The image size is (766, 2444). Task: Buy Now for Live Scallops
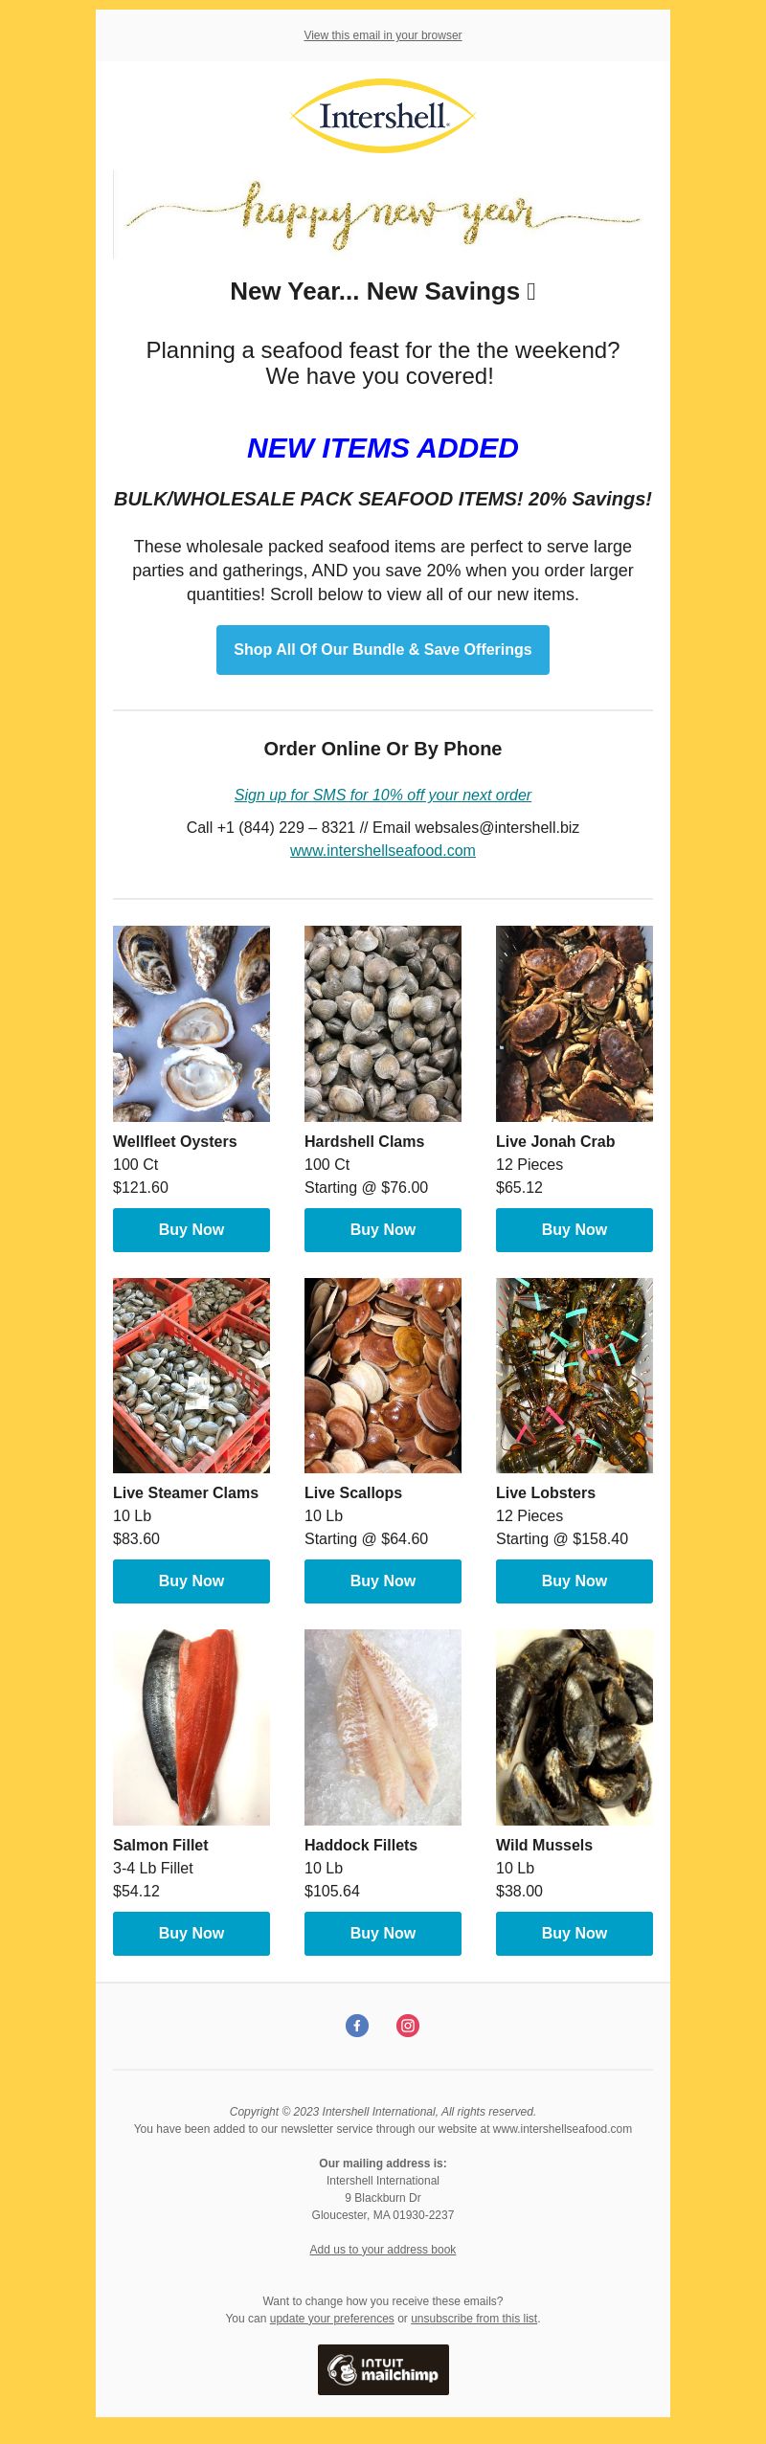point(383,1581)
